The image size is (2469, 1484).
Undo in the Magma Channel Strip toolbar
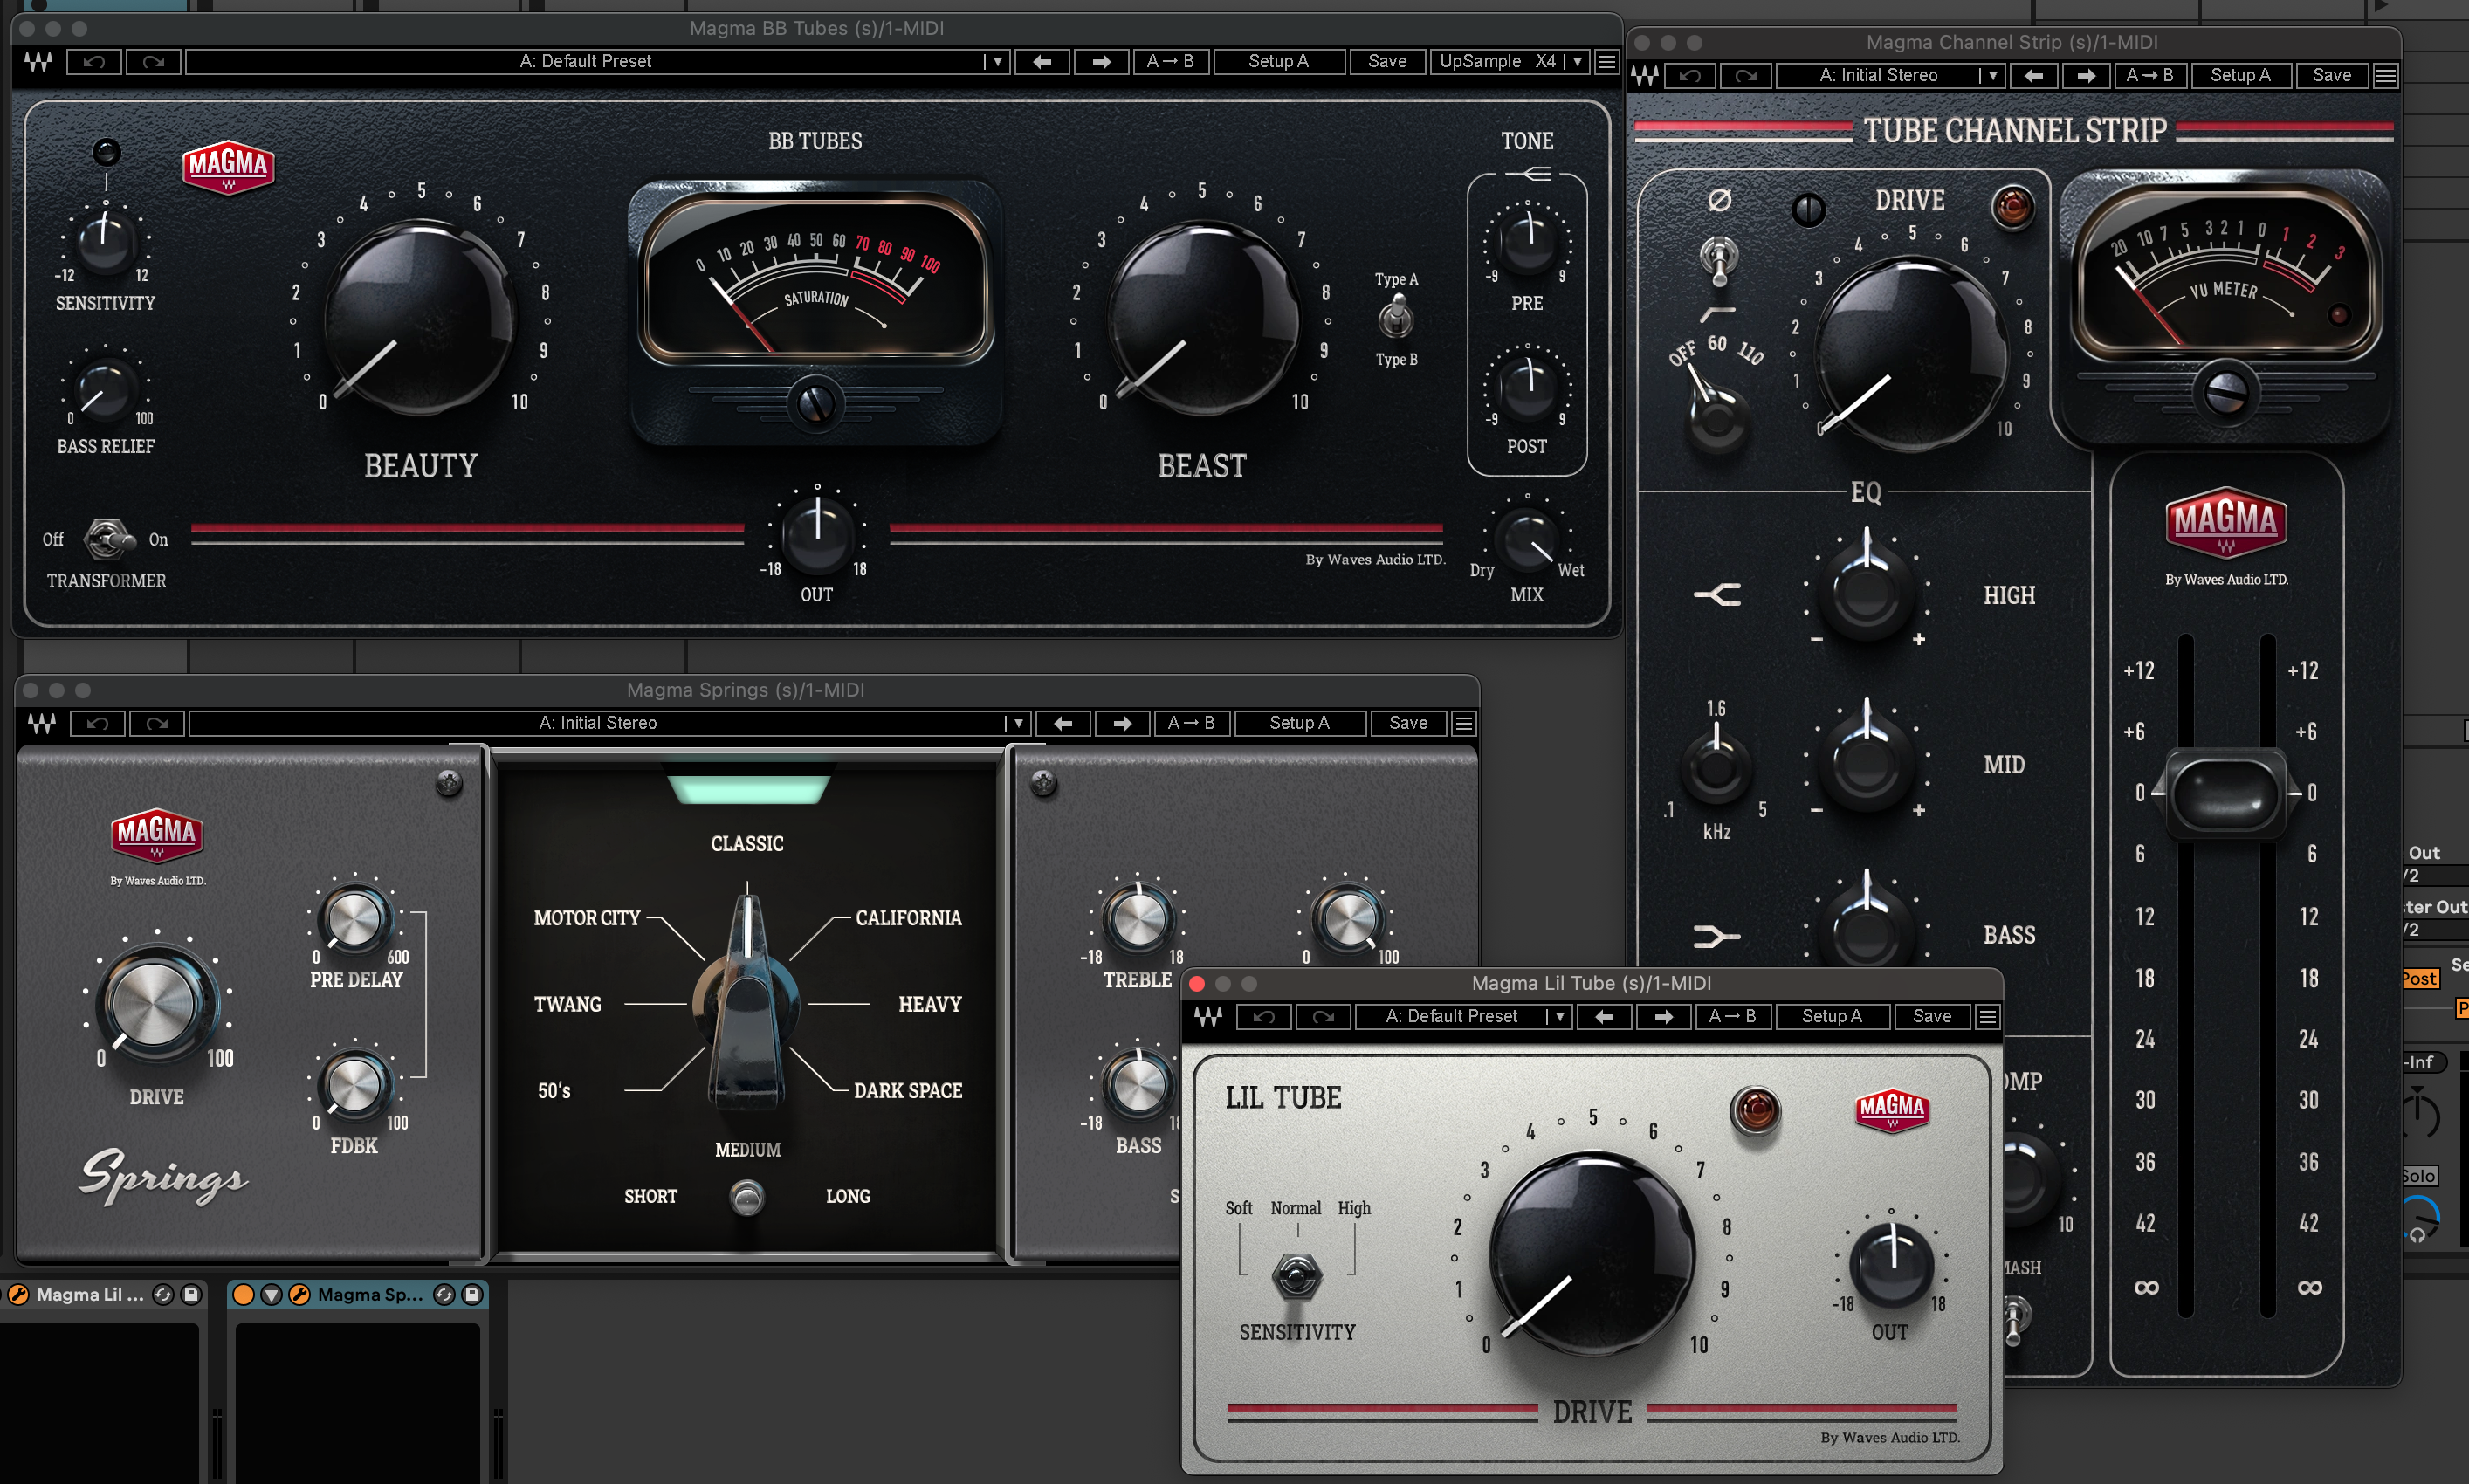[1690, 76]
